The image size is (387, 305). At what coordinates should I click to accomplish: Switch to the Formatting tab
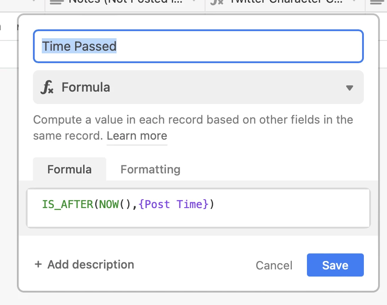[x=150, y=169]
